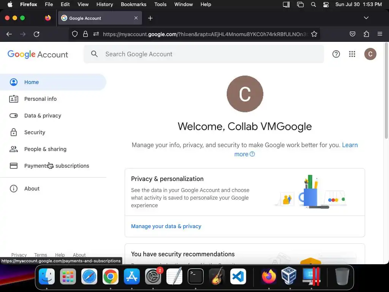This screenshot has height=292, width=389.
Task: Click the Google Account help question icon
Action: point(336,54)
